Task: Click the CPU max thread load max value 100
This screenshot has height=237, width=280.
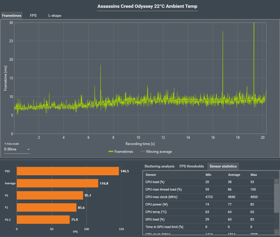Action: 253,190
